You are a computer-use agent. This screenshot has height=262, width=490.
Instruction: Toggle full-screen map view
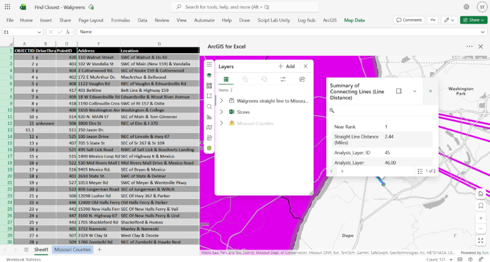click(480, 241)
